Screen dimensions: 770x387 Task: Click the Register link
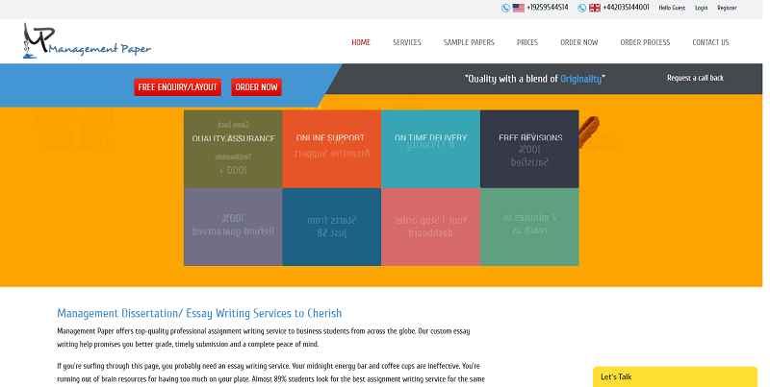pyautogui.click(x=727, y=8)
